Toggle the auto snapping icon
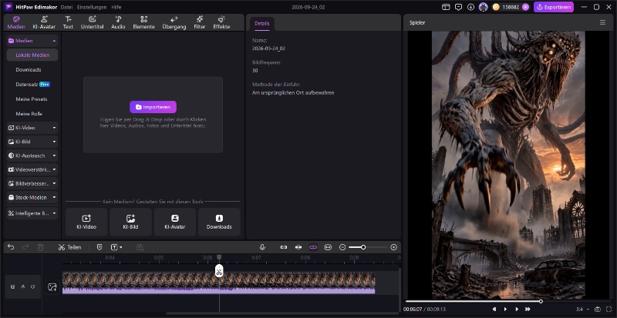Image resolution: width=617 pixels, height=318 pixels. pyautogui.click(x=298, y=247)
